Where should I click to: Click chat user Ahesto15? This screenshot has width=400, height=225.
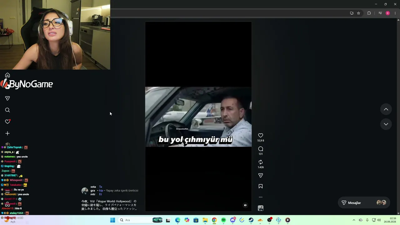tap(7, 208)
